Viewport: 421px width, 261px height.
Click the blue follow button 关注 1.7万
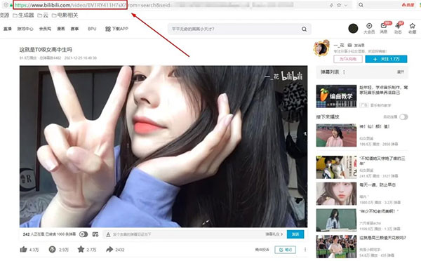pyautogui.click(x=386, y=59)
